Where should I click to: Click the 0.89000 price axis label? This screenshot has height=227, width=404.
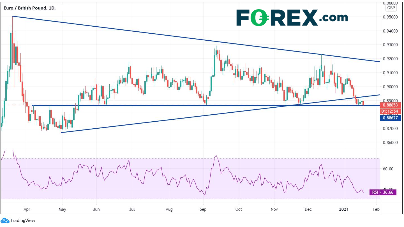[391, 101]
